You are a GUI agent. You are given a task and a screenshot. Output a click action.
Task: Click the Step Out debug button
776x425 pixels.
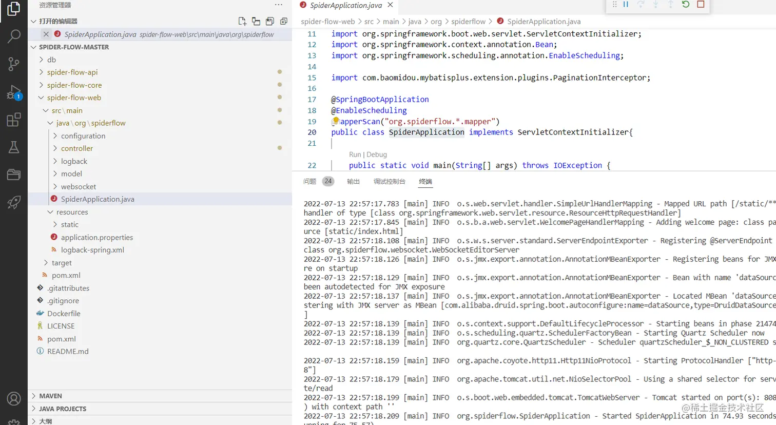[670, 4]
